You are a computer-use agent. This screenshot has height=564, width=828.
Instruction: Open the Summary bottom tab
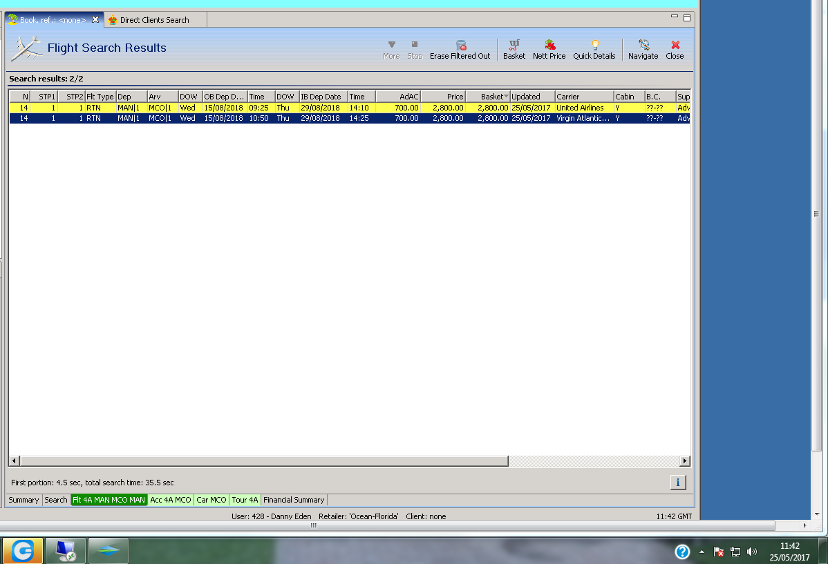[23, 500]
